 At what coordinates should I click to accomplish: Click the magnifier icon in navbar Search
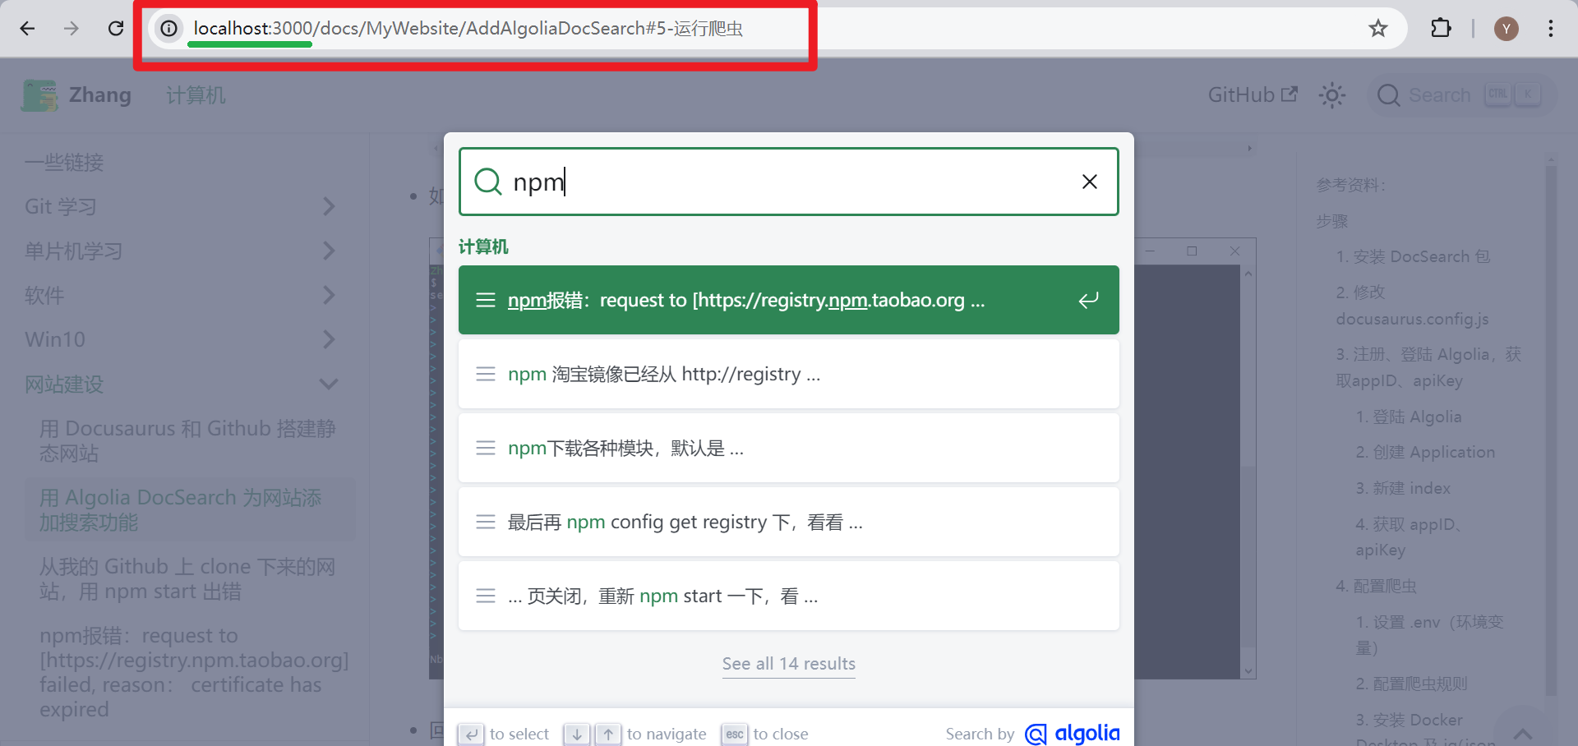pyautogui.click(x=1389, y=95)
